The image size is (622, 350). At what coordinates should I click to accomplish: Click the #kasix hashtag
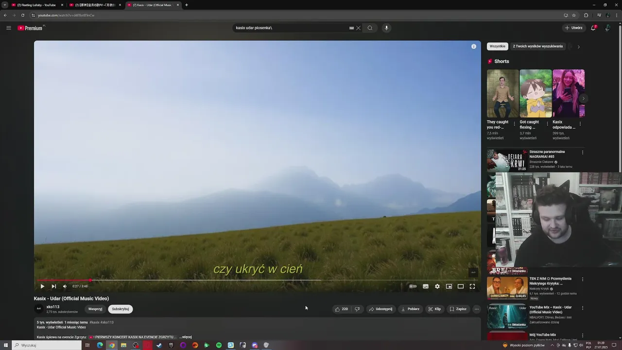pyautogui.click(x=94, y=322)
